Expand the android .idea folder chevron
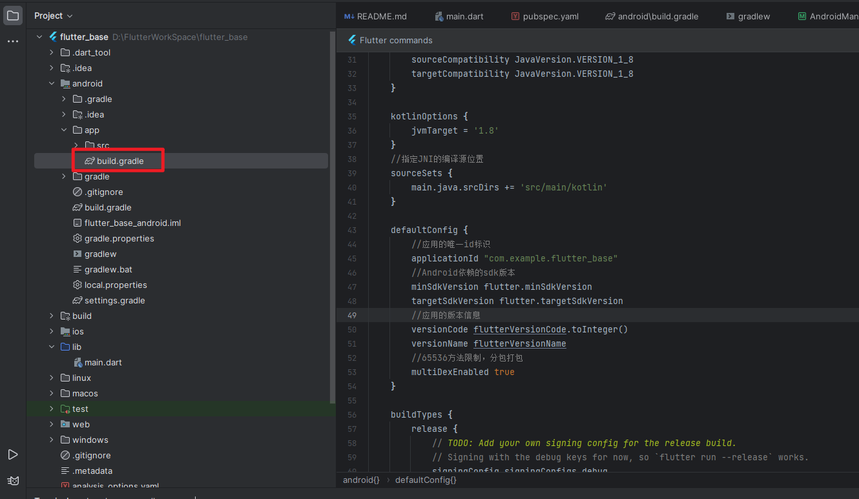This screenshot has width=859, height=499. pos(64,114)
